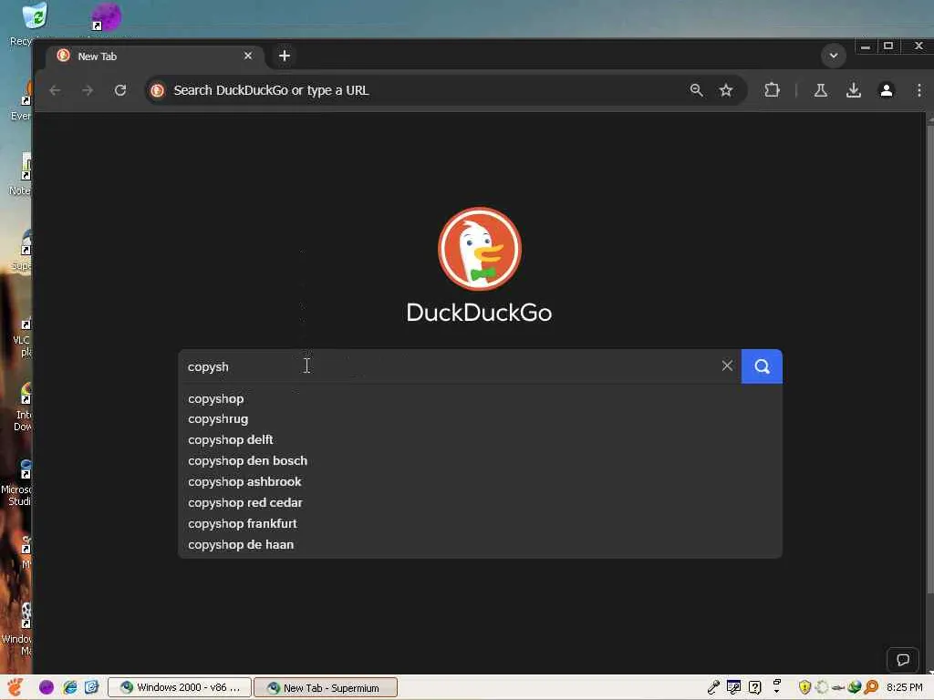This screenshot has width=934, height=700.
Task: Choose the suggestion copyshrug
Action: click(x=480, y=419)
